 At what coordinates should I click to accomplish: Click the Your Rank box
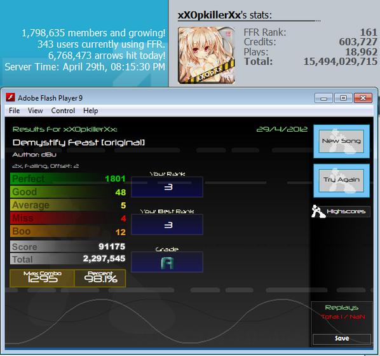(167, 187)
